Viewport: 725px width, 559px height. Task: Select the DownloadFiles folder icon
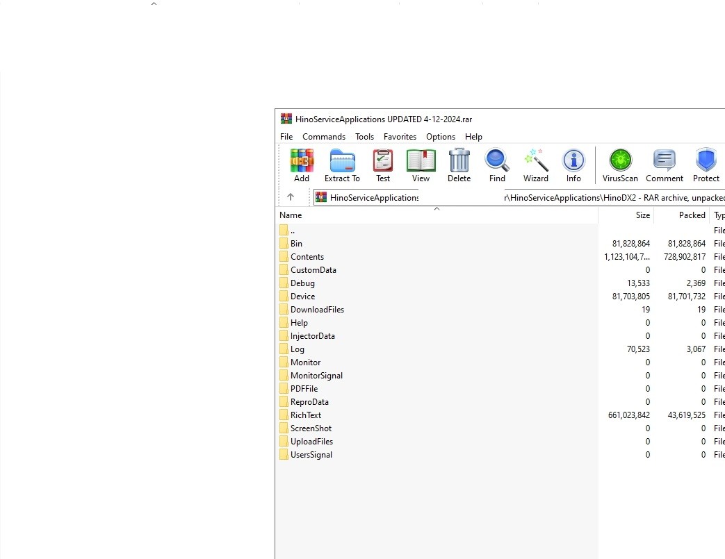[x=284, y=310]
